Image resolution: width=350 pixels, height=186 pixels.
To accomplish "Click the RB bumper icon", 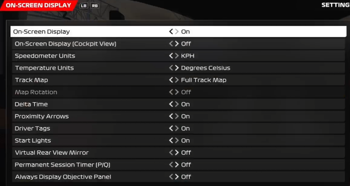I will (x=95, y=5).
